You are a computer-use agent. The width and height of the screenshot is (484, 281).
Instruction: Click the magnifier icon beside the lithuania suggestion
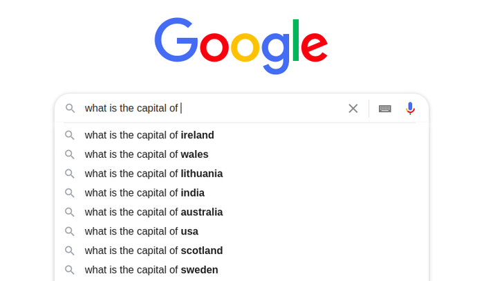coord(69,174)
